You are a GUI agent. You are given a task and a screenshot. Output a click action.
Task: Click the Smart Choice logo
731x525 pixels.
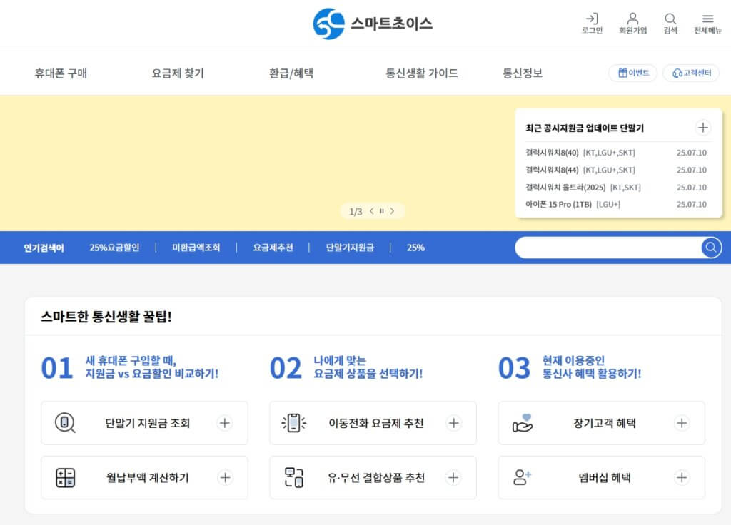(x=373, y=24)
